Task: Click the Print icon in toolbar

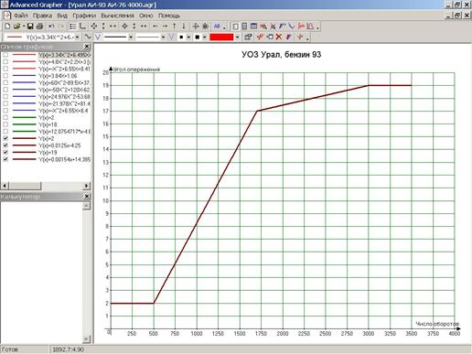Action: pyautogui.click(x=39, y=27)
